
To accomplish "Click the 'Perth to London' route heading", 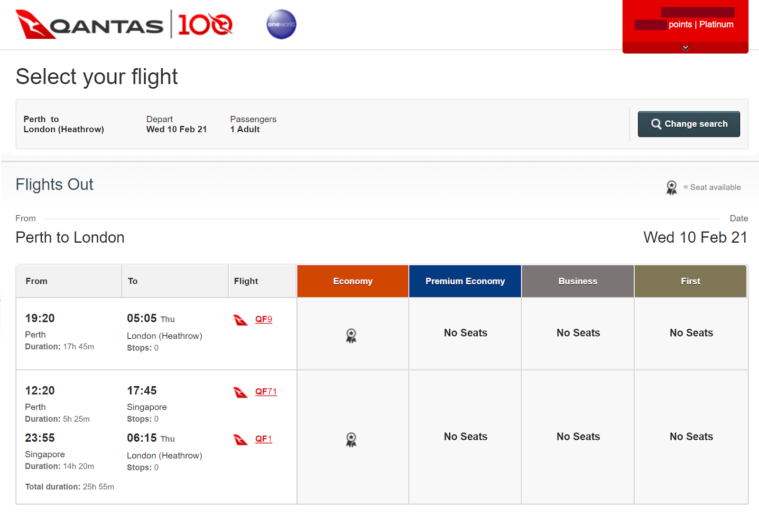I will pos(70,237).
